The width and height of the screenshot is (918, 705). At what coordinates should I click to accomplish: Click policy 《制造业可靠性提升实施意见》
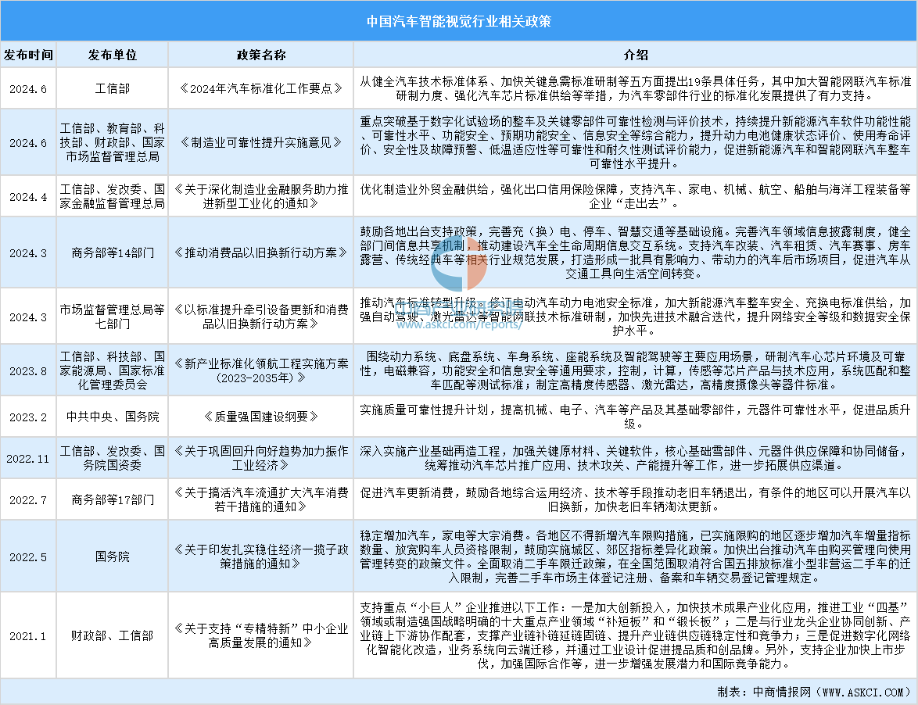pyautogui.click(x=261, y=142)
